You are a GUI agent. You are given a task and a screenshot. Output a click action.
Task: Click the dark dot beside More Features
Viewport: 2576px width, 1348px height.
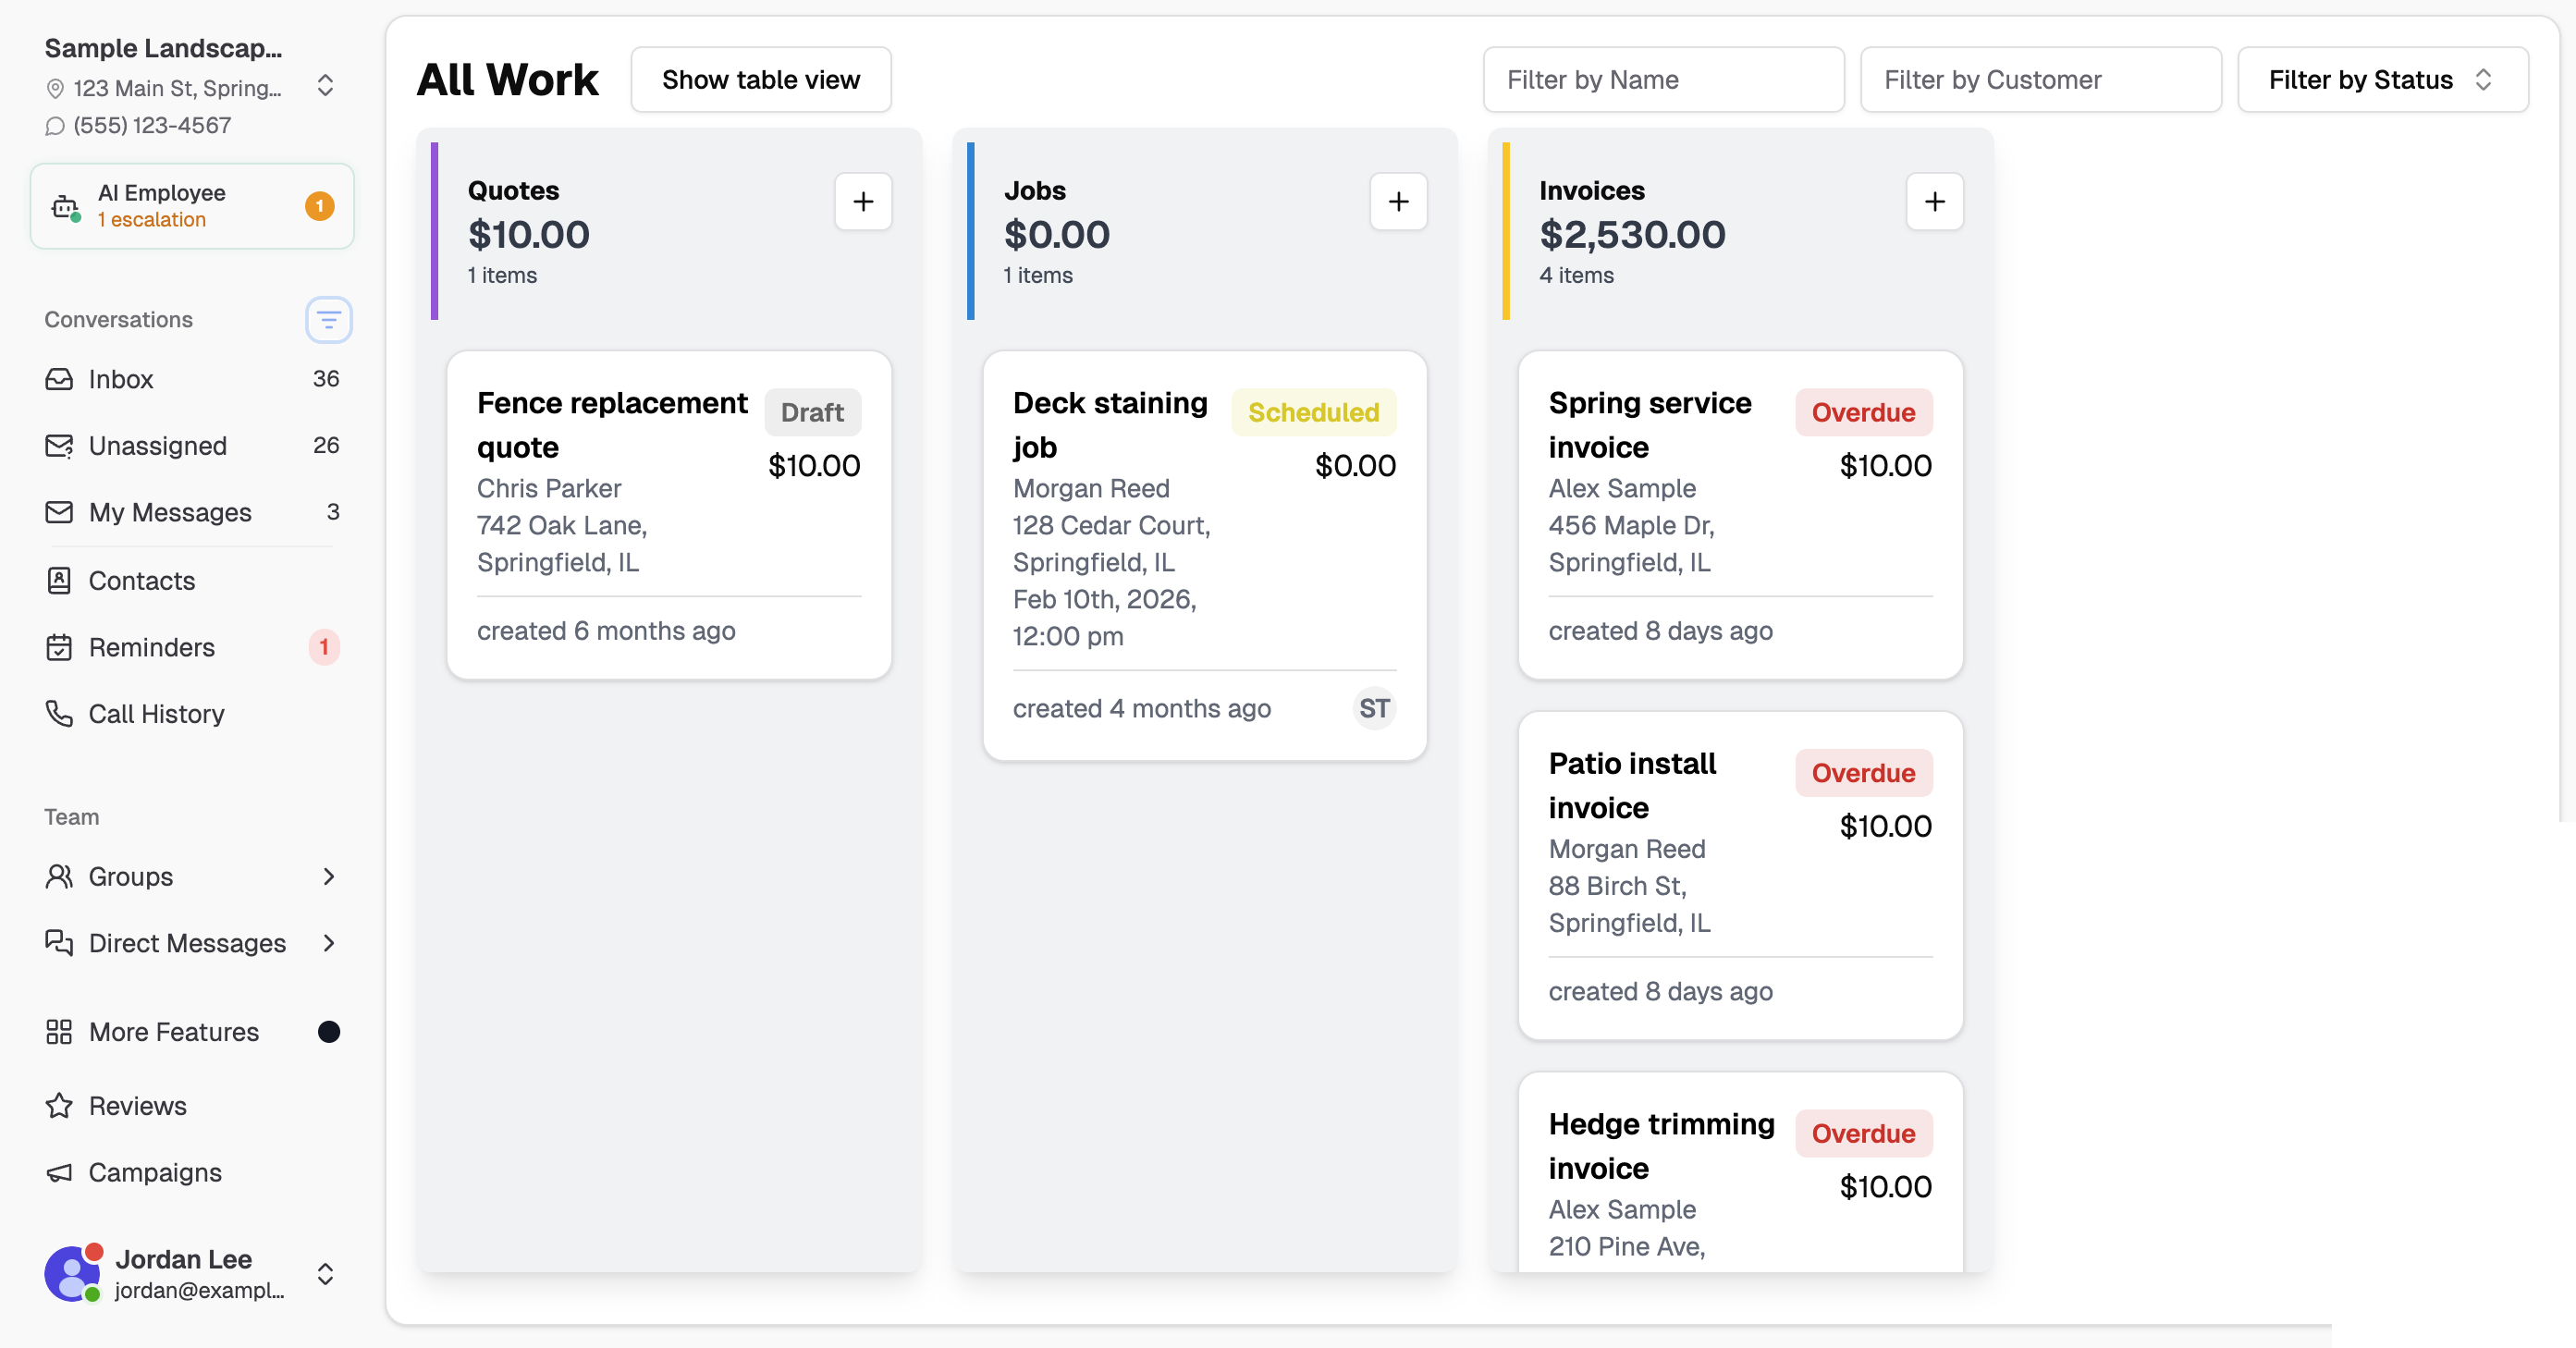(x=329, y=1032)
